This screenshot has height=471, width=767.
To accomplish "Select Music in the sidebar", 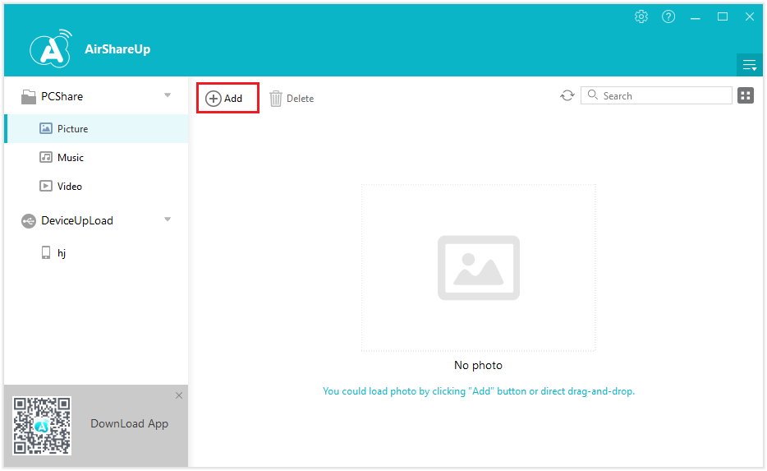I will (x=96, y=158).
